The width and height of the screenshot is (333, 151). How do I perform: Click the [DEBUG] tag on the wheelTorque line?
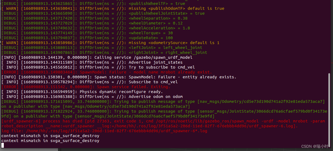[x=10, y=33]
